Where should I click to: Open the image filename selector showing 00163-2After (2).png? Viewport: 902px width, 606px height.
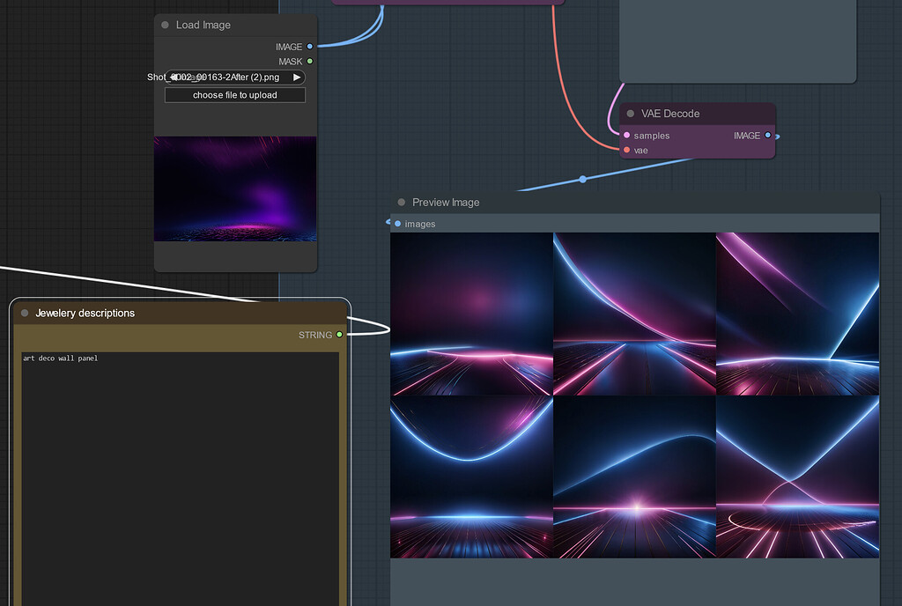point(234,77)
